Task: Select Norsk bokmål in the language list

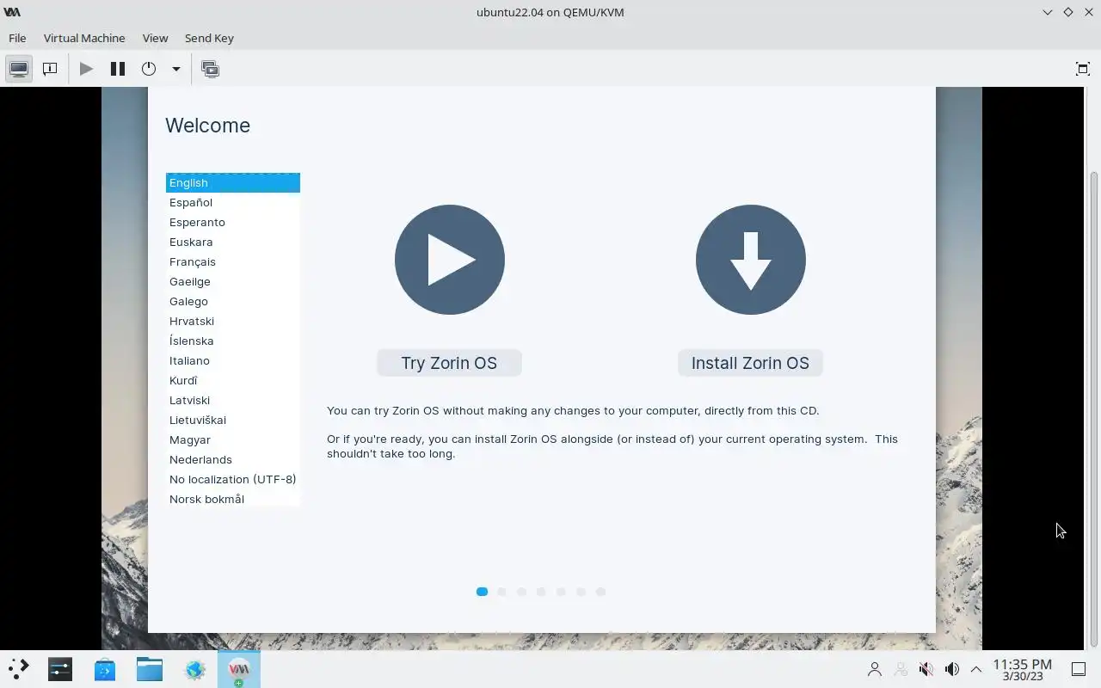Action: point(233,499)
